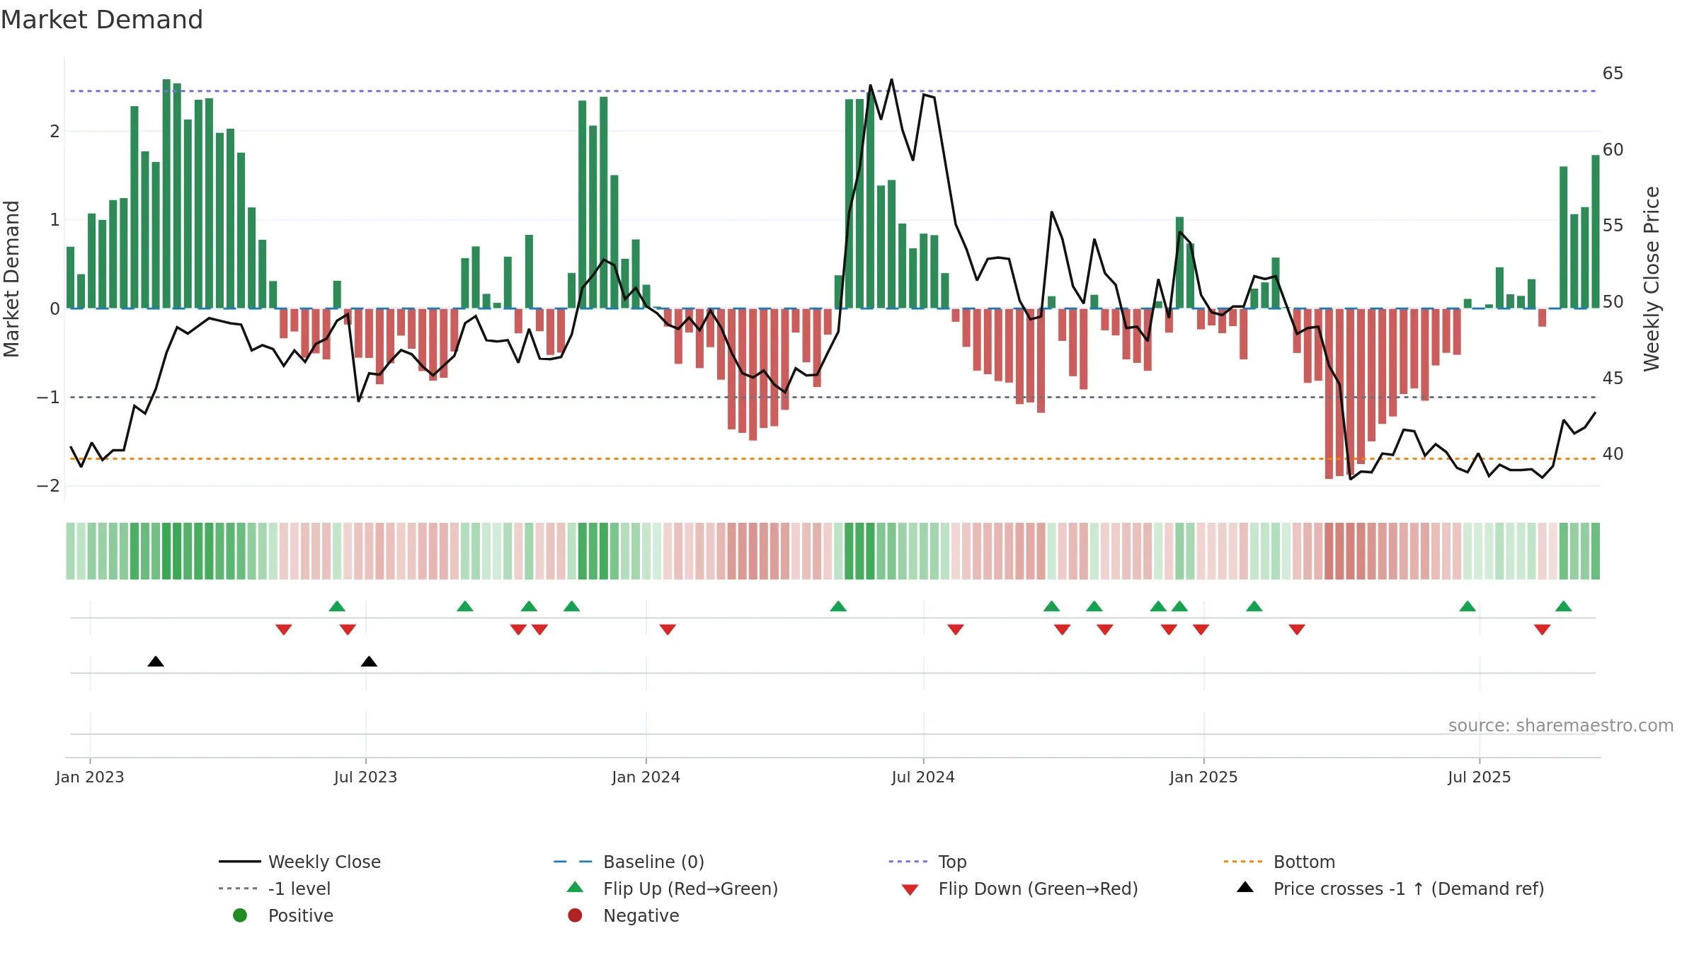Click the Jul 2023 x-axis label
1699x955 pixels.
(x=365, y=777)
